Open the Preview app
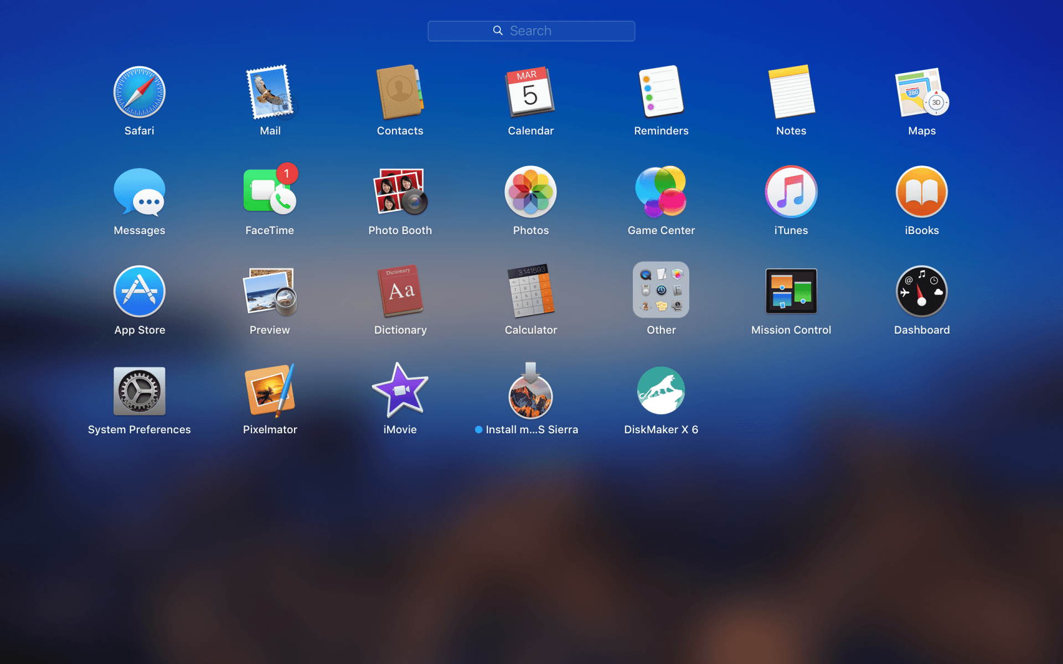 pyautogui.click(x=270, y=292)
